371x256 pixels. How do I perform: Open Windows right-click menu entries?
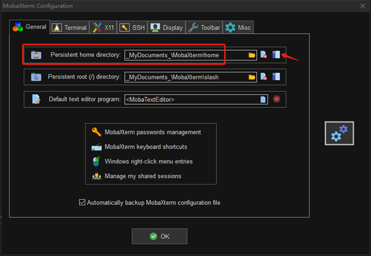(149, 161)
